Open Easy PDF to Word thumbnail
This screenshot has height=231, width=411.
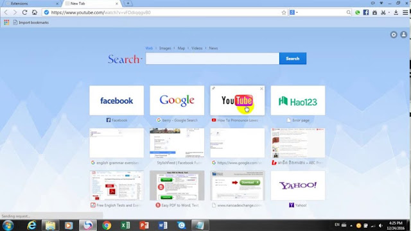tap(177, 185)
